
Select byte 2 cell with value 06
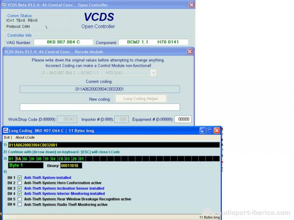[25, 159]
